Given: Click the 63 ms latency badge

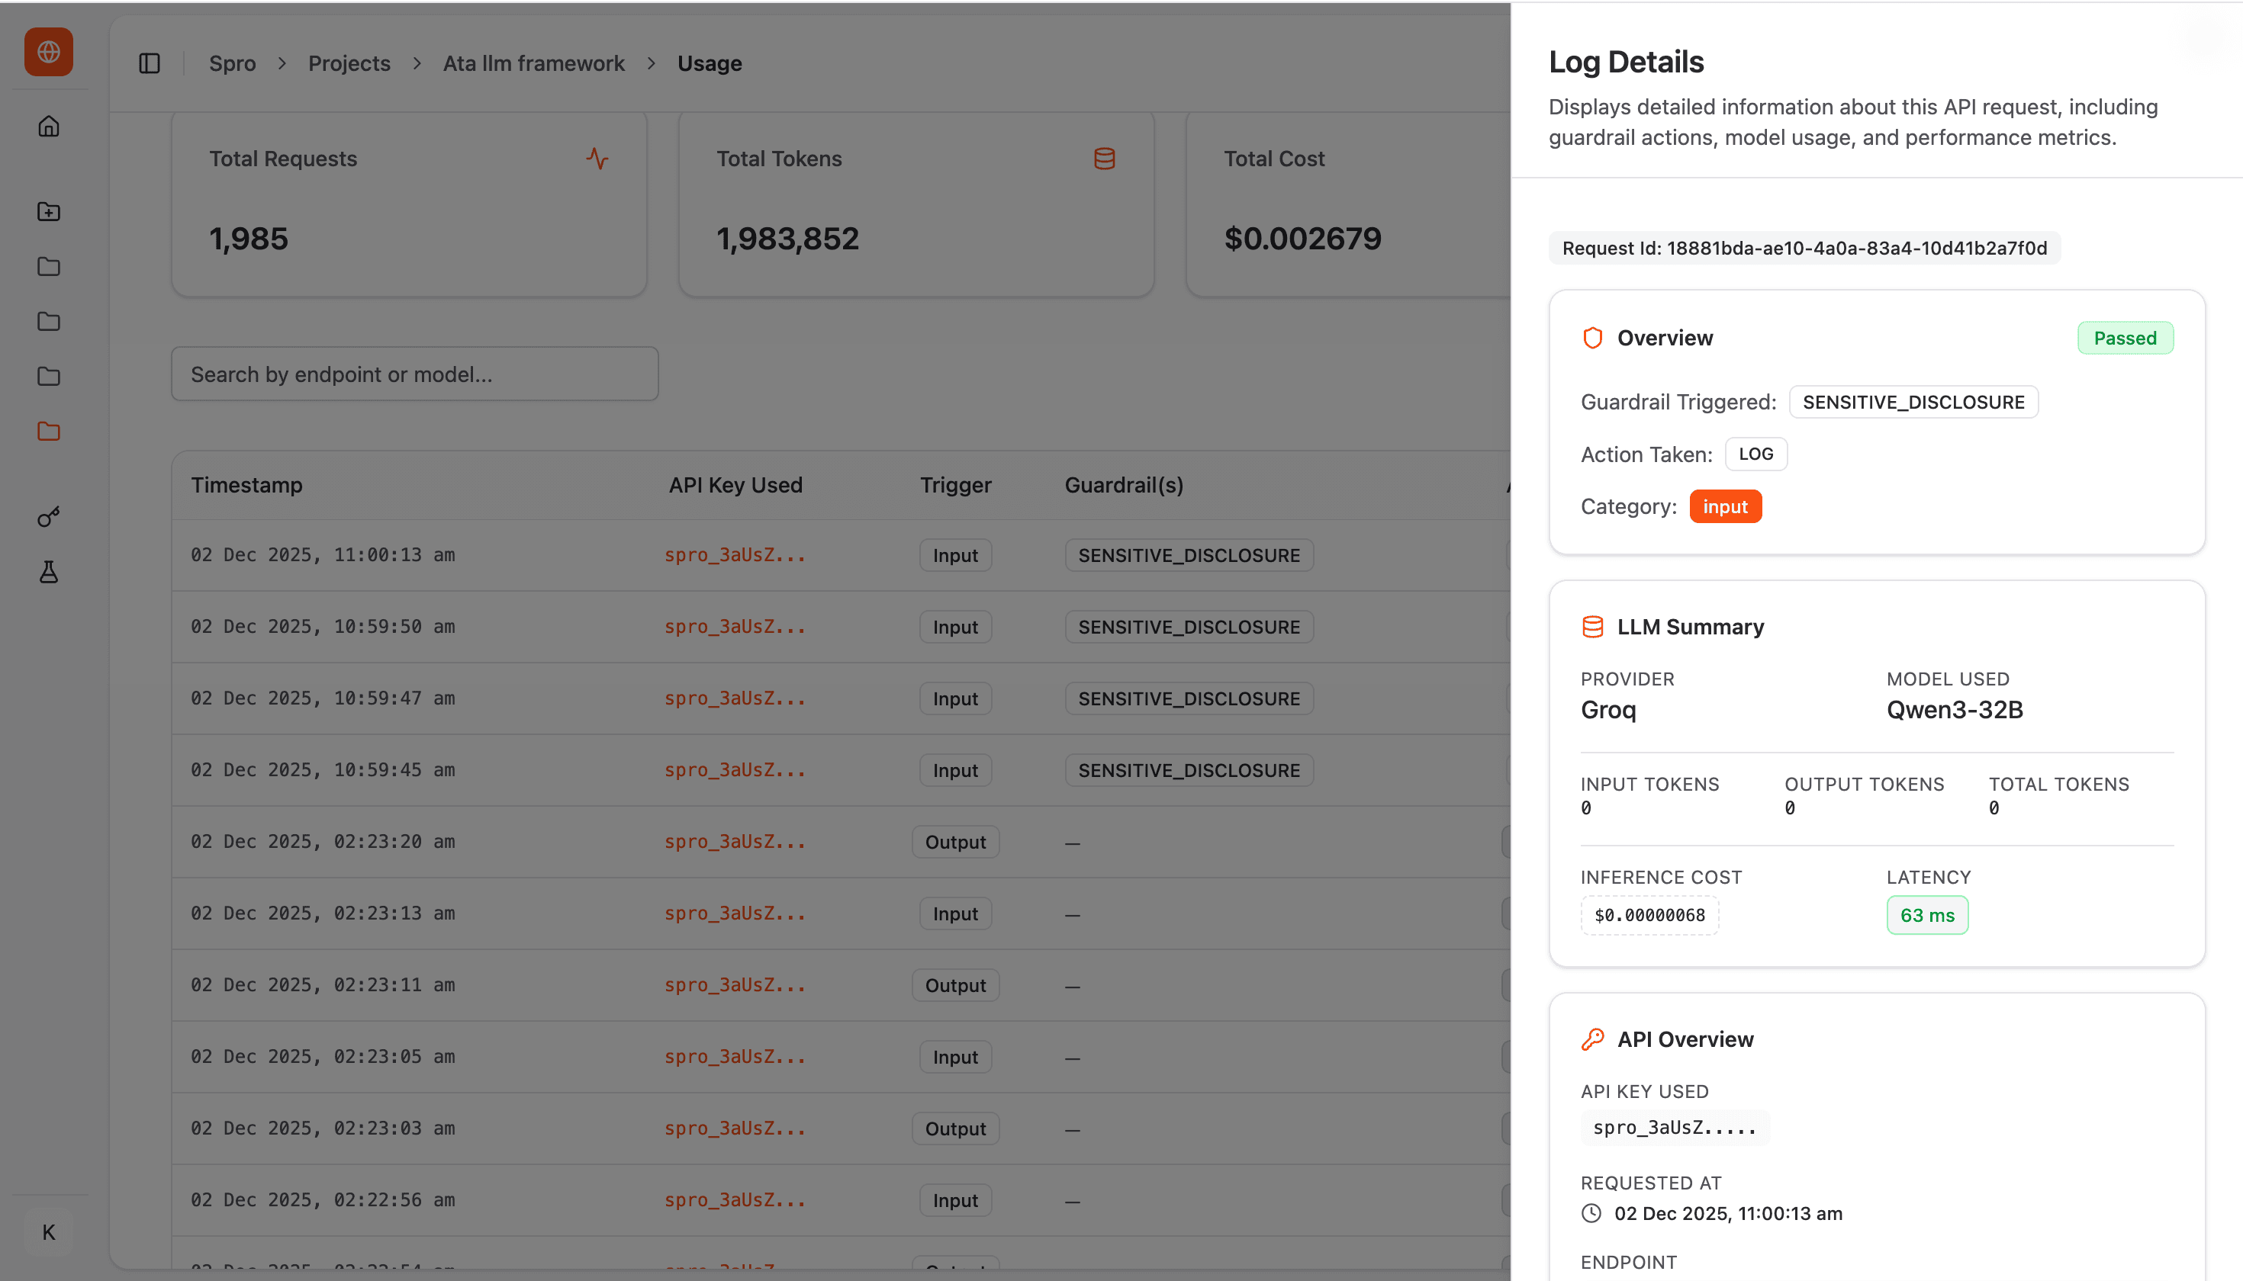Looking at the screenshot, I should [1926, 915].
